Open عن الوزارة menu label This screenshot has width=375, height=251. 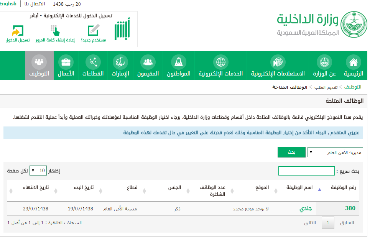(x=324, y=74)
